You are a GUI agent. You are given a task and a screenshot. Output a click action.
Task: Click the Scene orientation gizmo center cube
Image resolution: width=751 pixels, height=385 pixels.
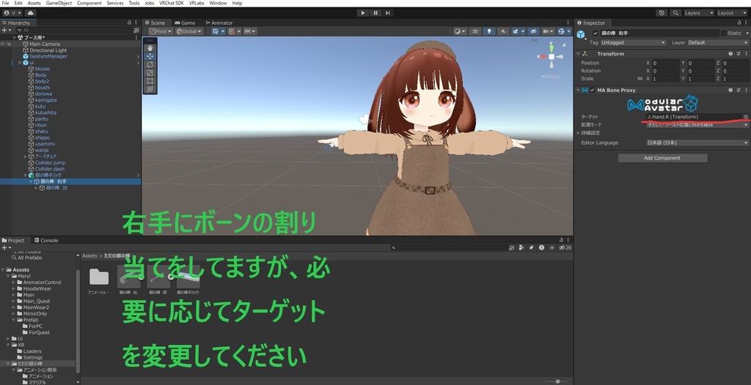(x=552, y=56)
